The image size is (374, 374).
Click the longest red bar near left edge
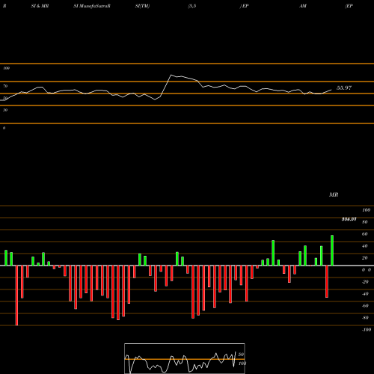coord(16,295)
